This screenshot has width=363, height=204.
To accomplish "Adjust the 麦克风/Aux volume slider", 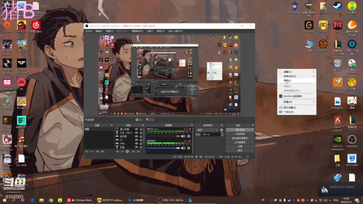I will pos(163,136).
